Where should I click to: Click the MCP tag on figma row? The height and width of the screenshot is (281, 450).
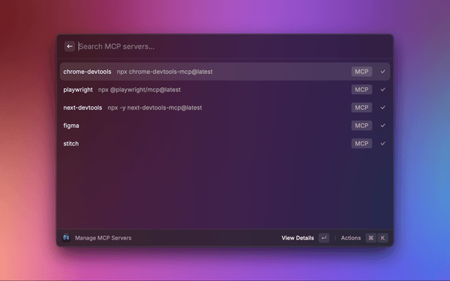[x=361, y=126]
